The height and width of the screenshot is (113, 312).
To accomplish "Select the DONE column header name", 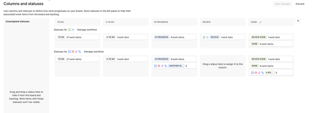I will click(x=254, y=22).
